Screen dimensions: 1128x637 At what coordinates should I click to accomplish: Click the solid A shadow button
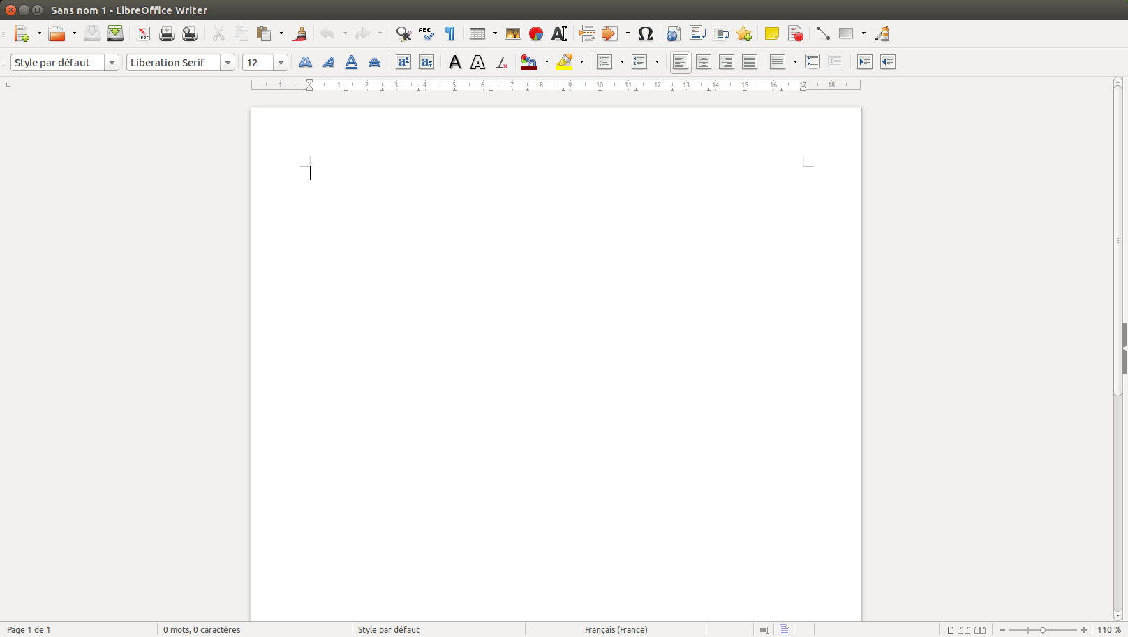tap(455, 62)
